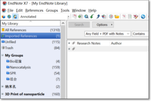Image resolution: width=151 pixels, height=101 pixels.
Task: Click the Copy to Local Library icon
Action: (74, 16)
